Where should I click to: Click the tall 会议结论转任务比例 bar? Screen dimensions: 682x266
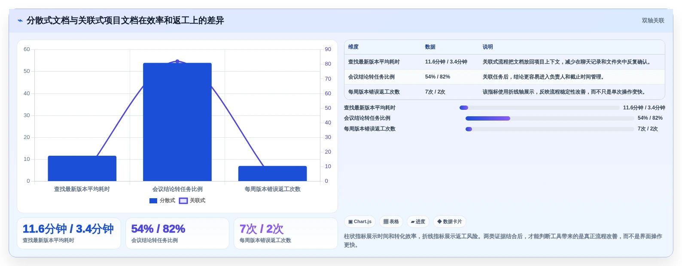point(177,122)
